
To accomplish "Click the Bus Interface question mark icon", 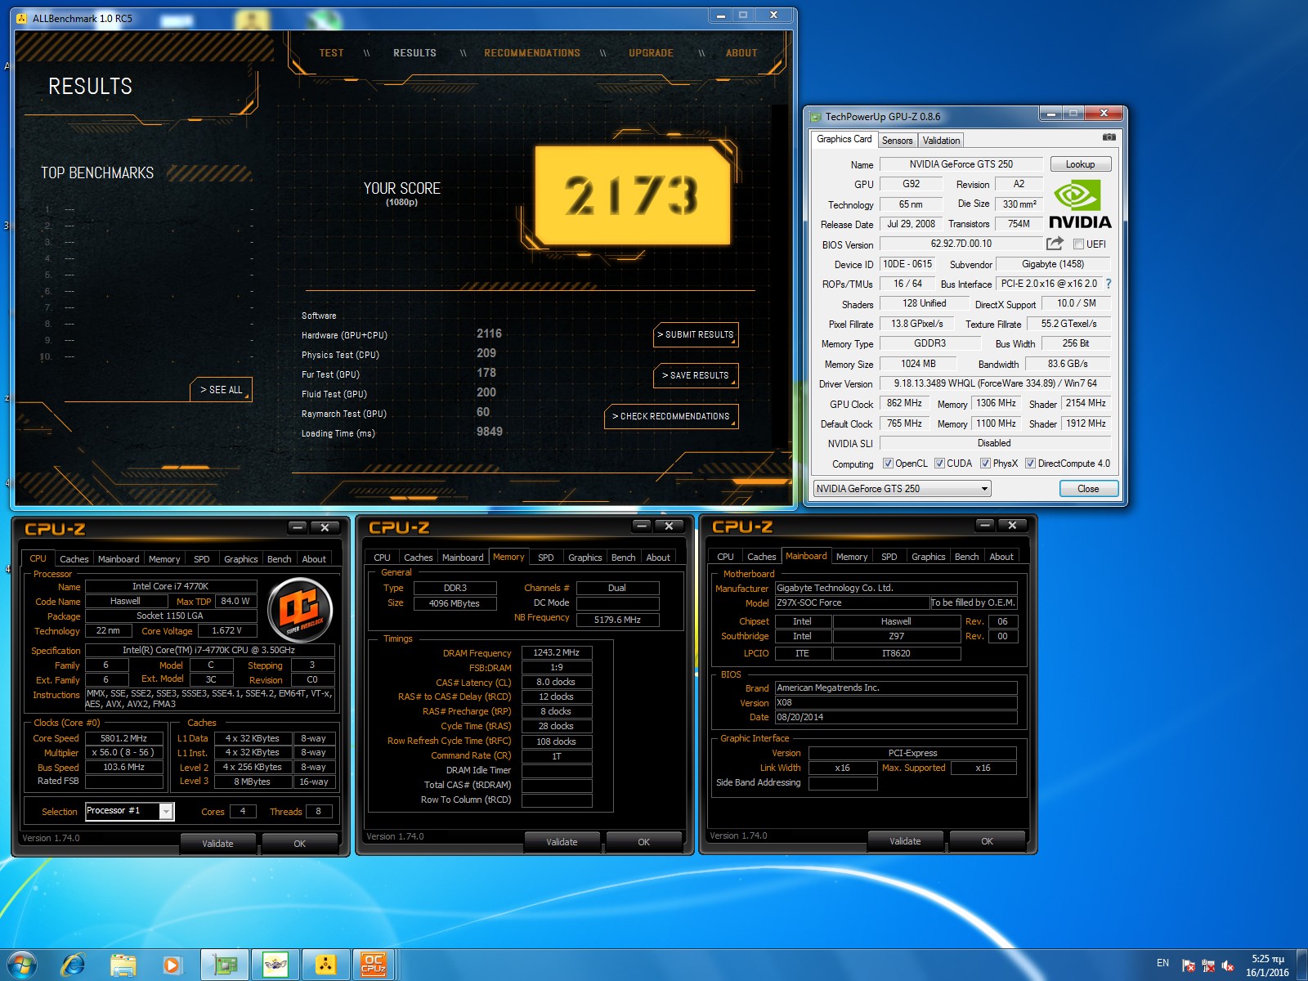I will 1109,284.
